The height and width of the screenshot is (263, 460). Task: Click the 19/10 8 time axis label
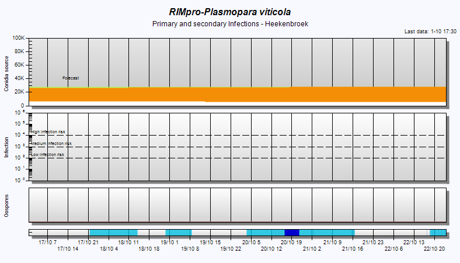click(x=190, y=249)
